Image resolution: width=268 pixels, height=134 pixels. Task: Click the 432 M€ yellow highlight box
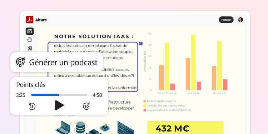pyautogui.click(x=185, y=128)
